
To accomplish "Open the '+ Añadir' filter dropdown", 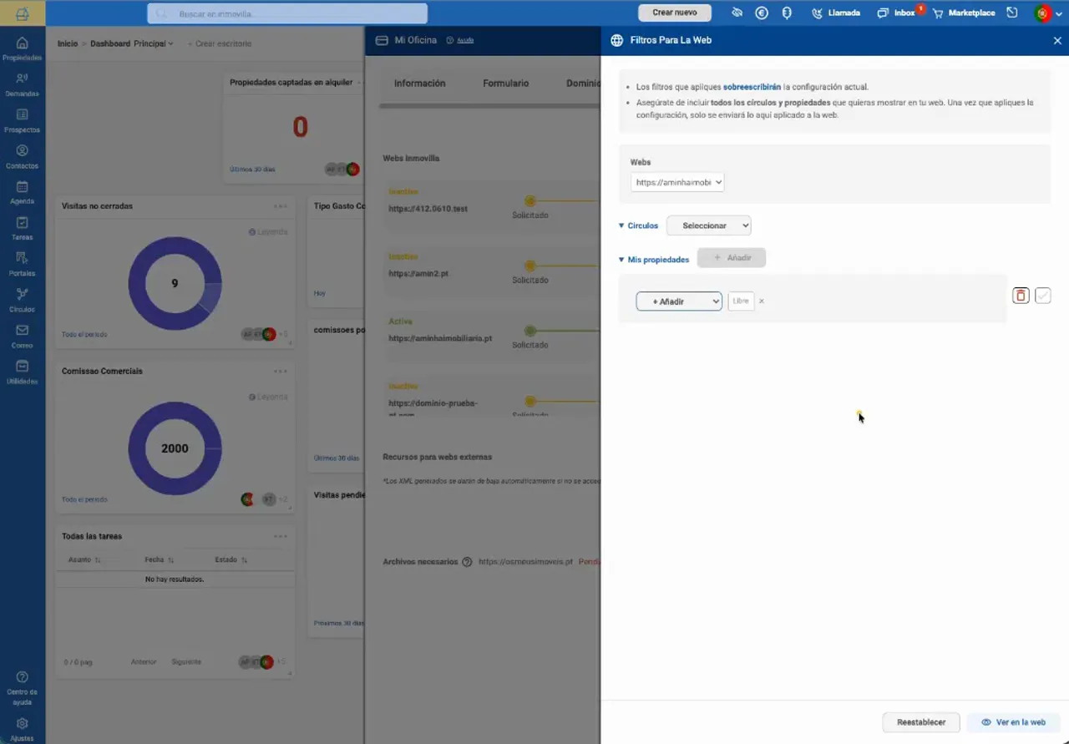I will pyautogui.click(x=679, y=301).
